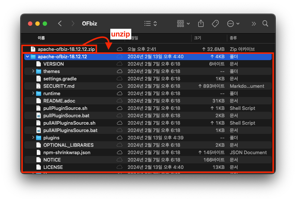Click the plugins folder icon

point(39,138)
